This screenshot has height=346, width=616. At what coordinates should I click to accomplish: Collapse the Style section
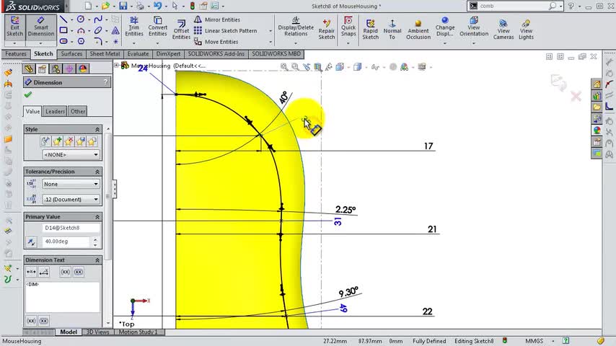point(97,129)
